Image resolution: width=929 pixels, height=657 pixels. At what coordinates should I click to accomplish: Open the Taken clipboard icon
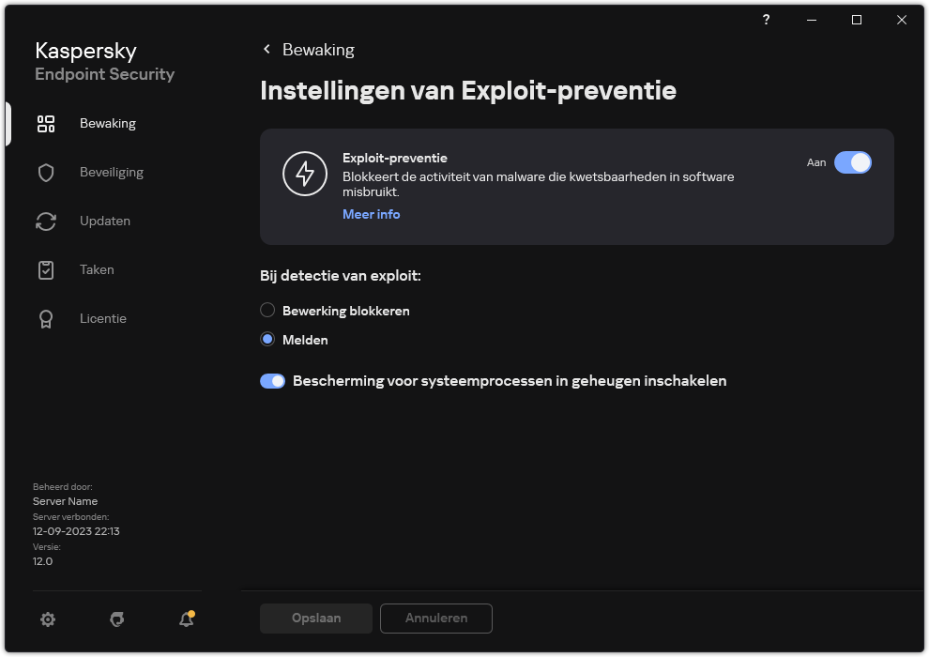coord(45,269)
